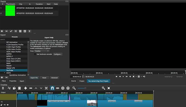
Task: Enable Use hardware encoder checkbox
Action: click(35, 54)
